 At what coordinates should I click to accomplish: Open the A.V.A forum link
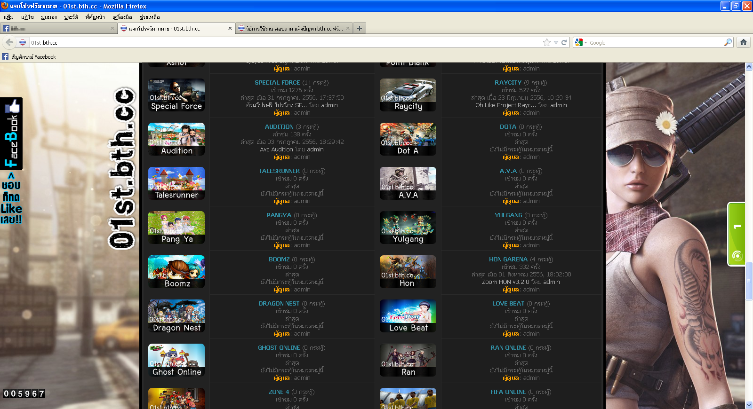[x=508, y=171]
